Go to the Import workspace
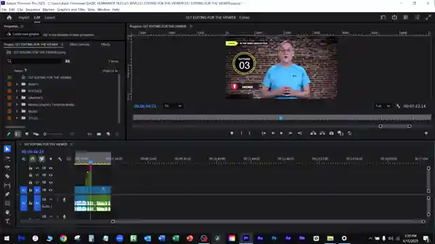 (x=24, y=18)
